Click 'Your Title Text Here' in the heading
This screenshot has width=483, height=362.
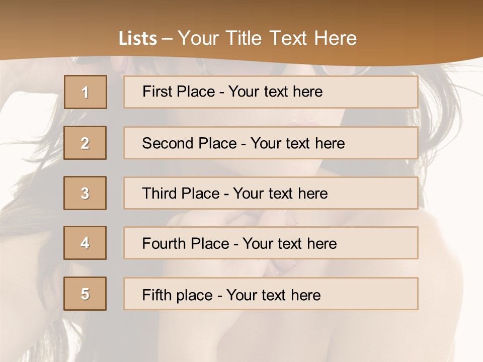tap(267, 38)
